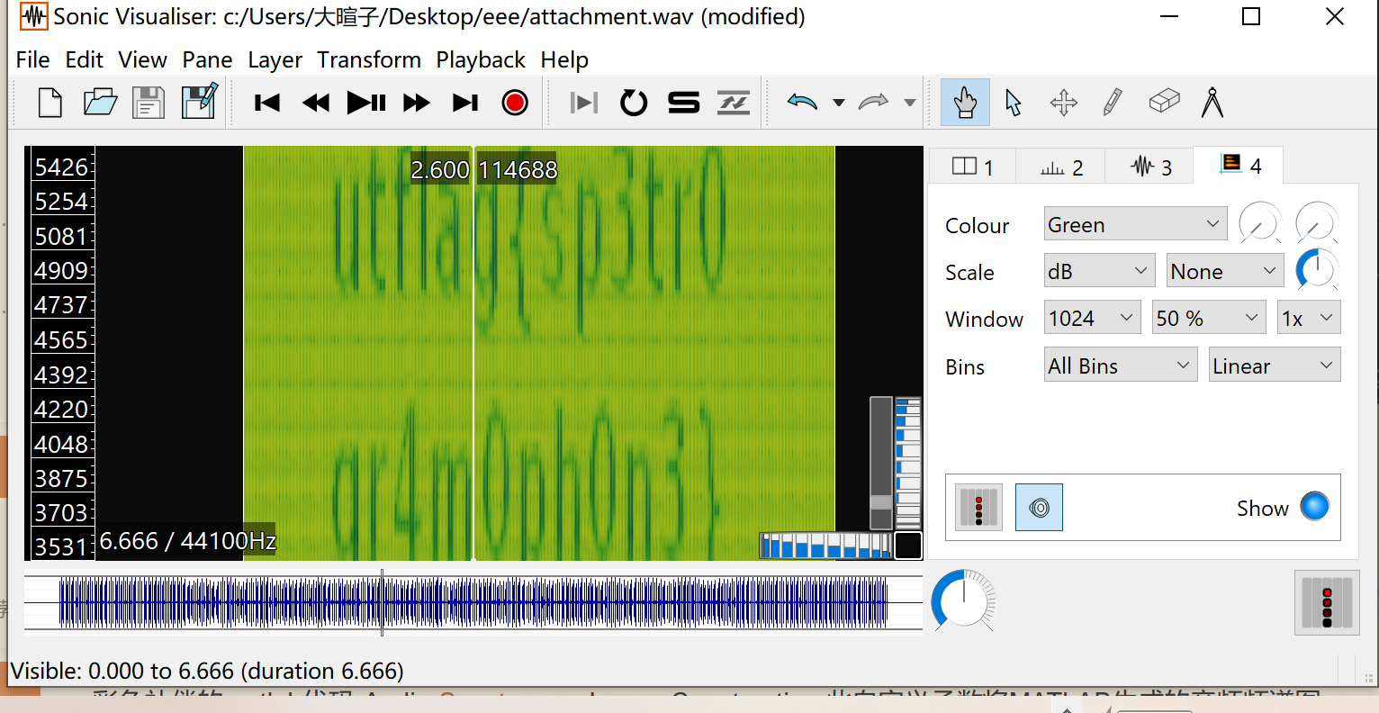Open the File menu
Screen dimensions: 1379x713
point(33,59)
